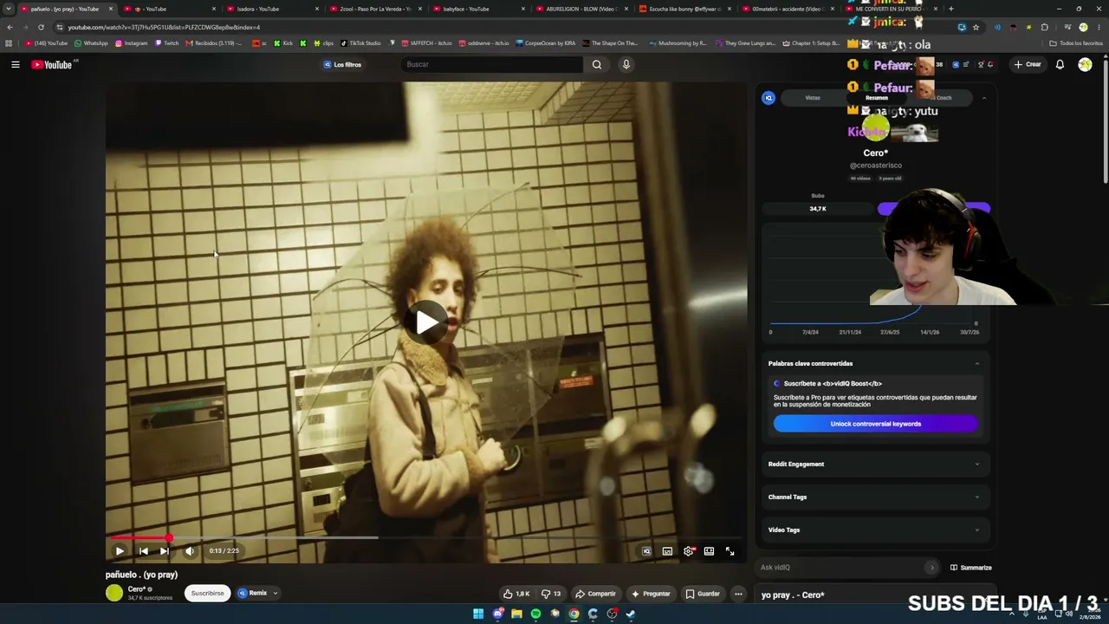
Task: Open the account avatar menu
Action: tap(1085, 64)
